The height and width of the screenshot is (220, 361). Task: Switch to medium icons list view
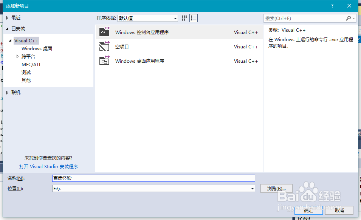tap(194, 18)
